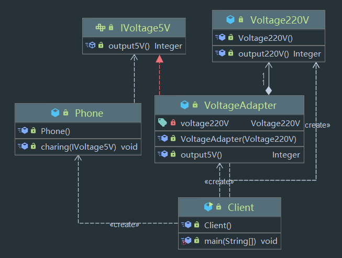Select the VoltageAdapter(Voltage220V) constructor row
The width and height of the screenshot is (342, 258).
pos(229,139)
